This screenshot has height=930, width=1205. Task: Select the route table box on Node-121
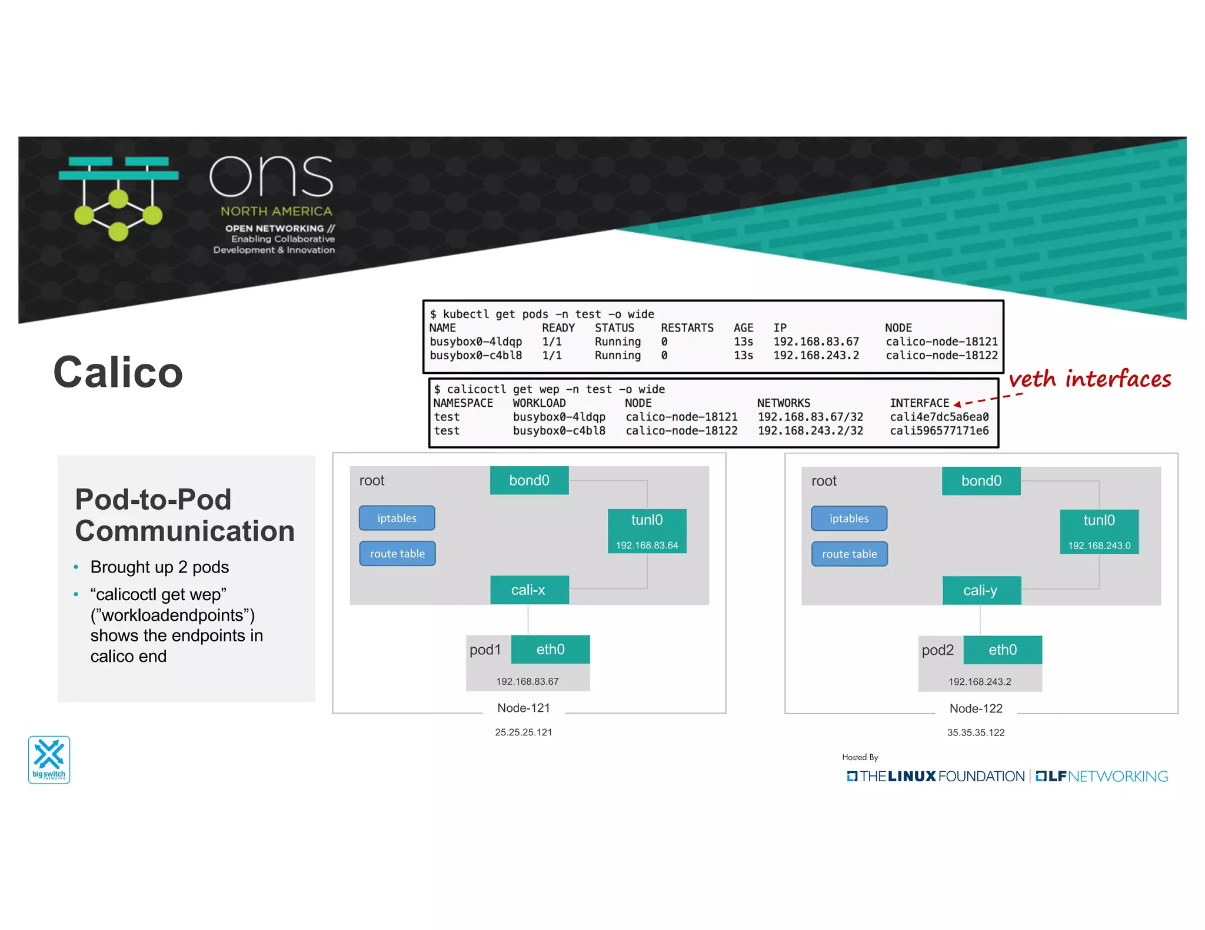point(397,553)
